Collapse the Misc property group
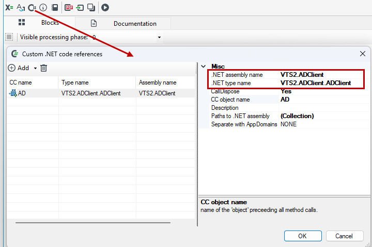 [204, 67]
